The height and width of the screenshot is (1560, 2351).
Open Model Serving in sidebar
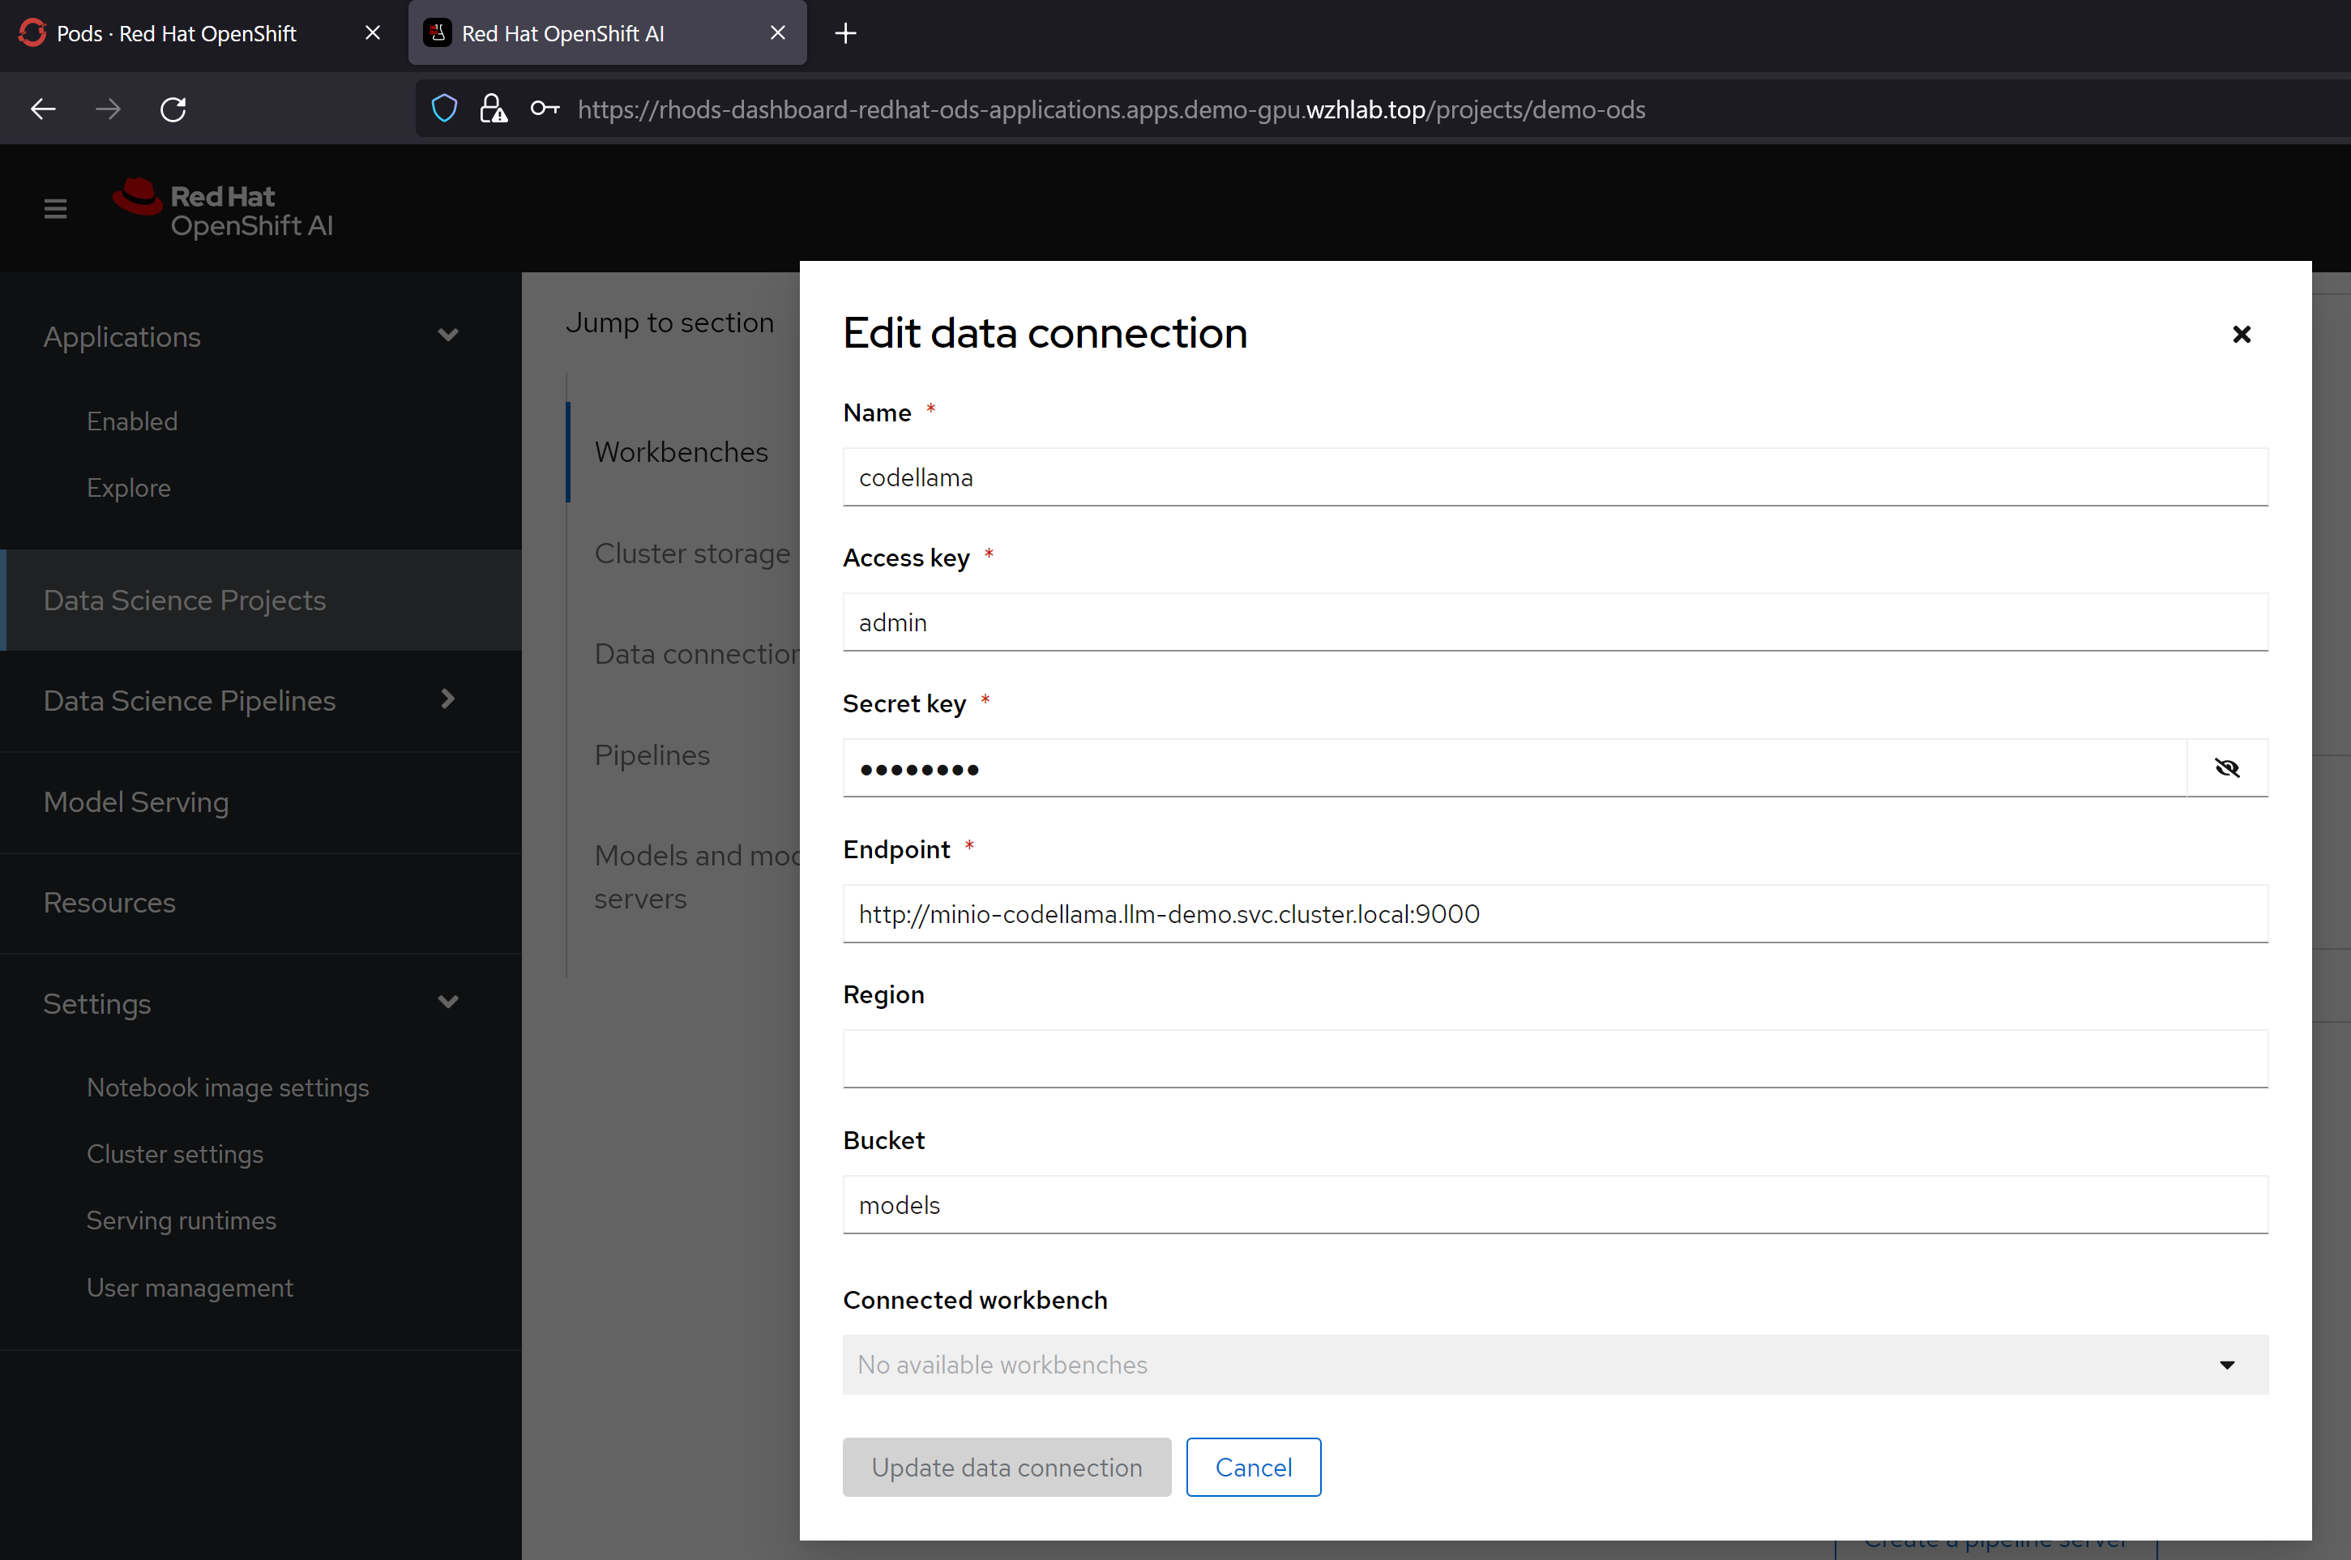pos(136,802)
